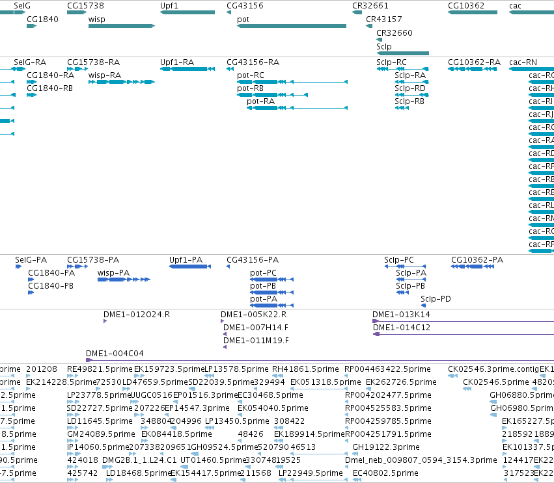The width and height of the screenshot is (554, 483).
Task: Click the CG15738-RA transcript label
Action: click(93, 62)
